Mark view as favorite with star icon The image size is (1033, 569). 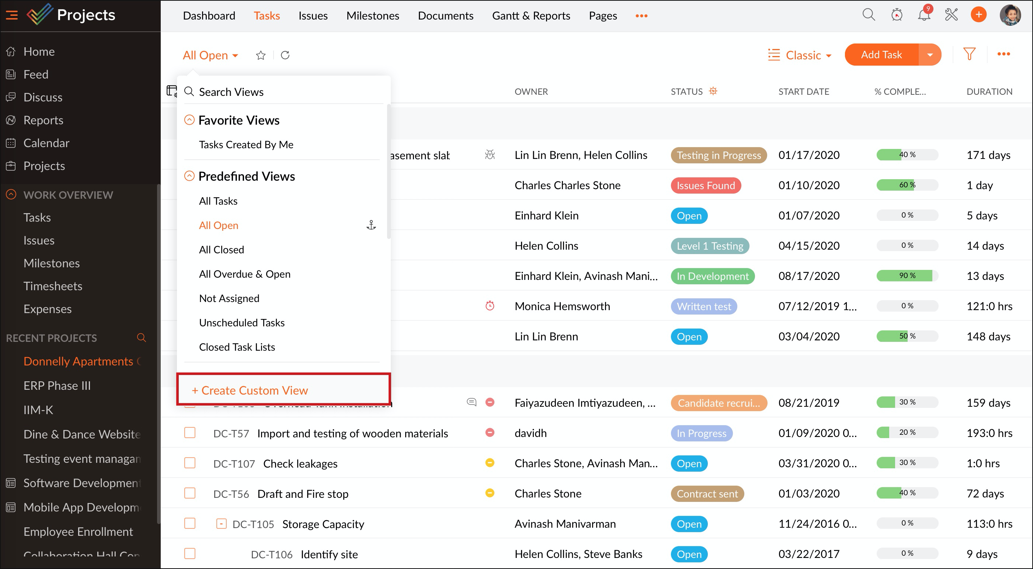[x=261, y=55]
